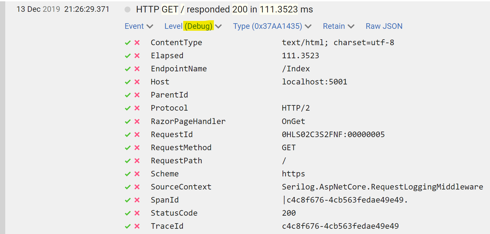The height and width of the screenshot is (234, 490).
Task: Open the Type (0x37AA1435) dropdown
Action: click(272, 26)
